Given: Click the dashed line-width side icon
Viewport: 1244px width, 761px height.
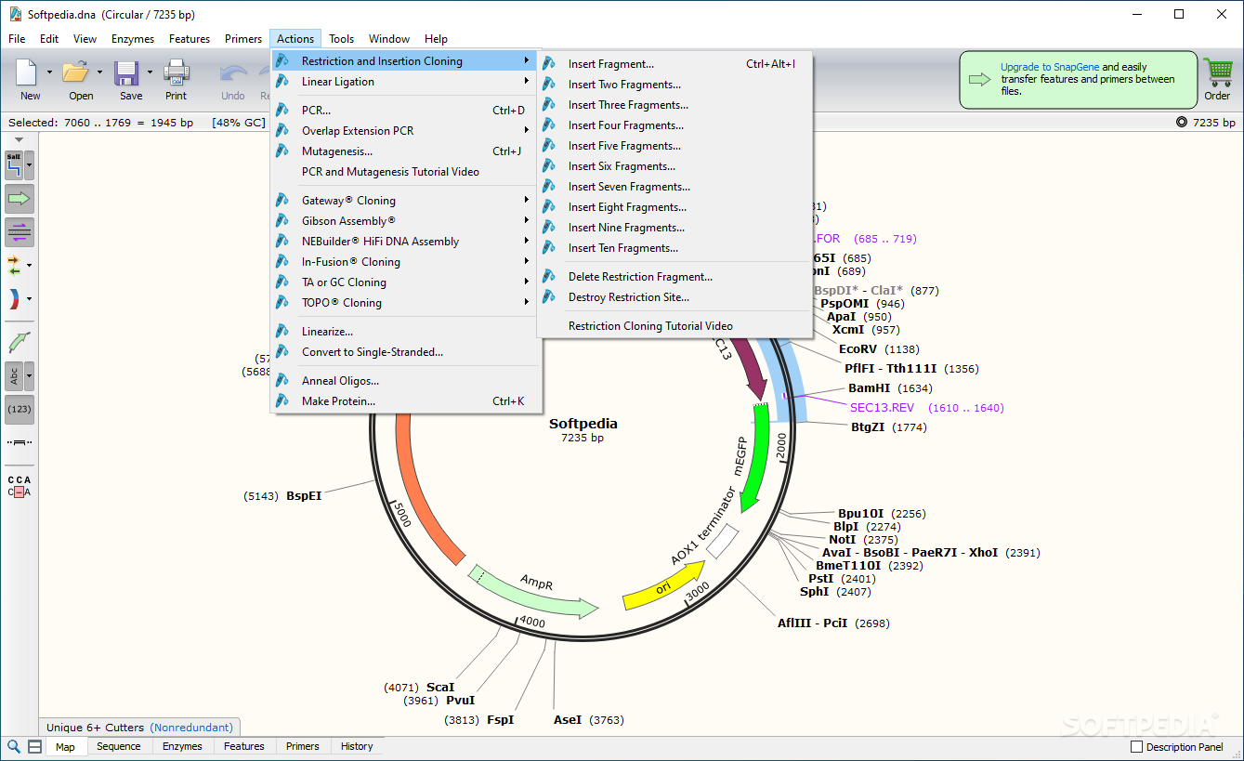Looking at the screenshot, I should point(20,442).
